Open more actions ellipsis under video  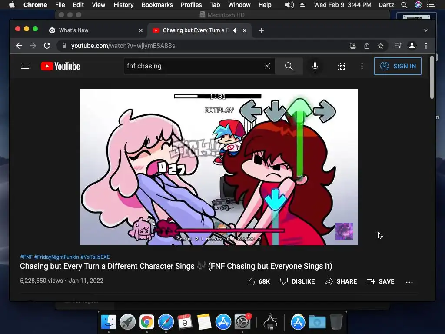[409, 282]
